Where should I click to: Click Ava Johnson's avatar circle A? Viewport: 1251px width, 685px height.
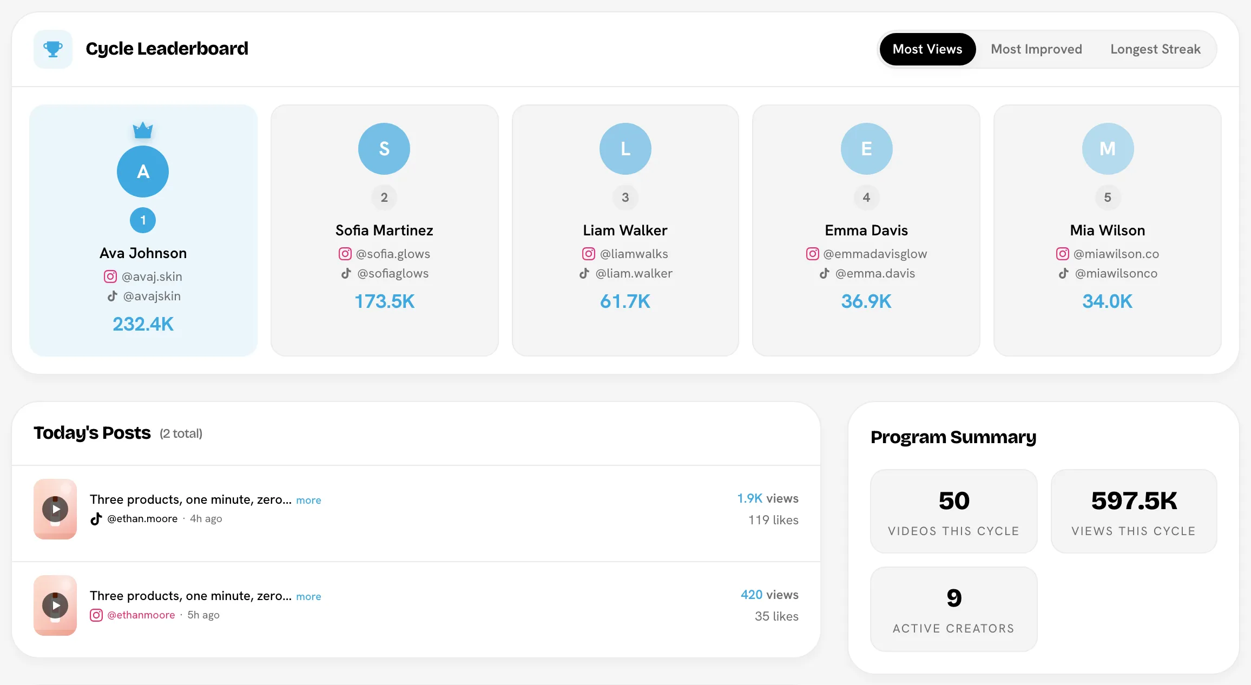click(143, 172)
